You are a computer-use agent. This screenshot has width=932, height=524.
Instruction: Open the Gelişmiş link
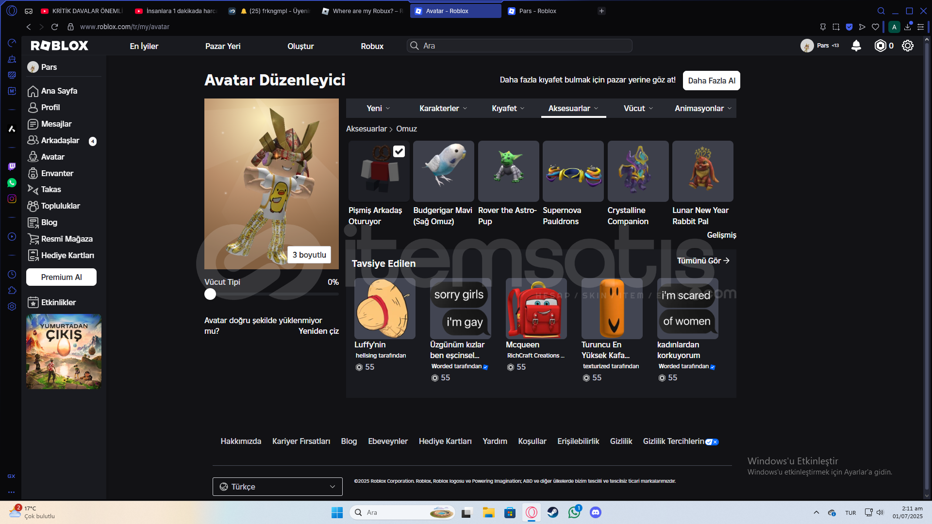(721, 235)
